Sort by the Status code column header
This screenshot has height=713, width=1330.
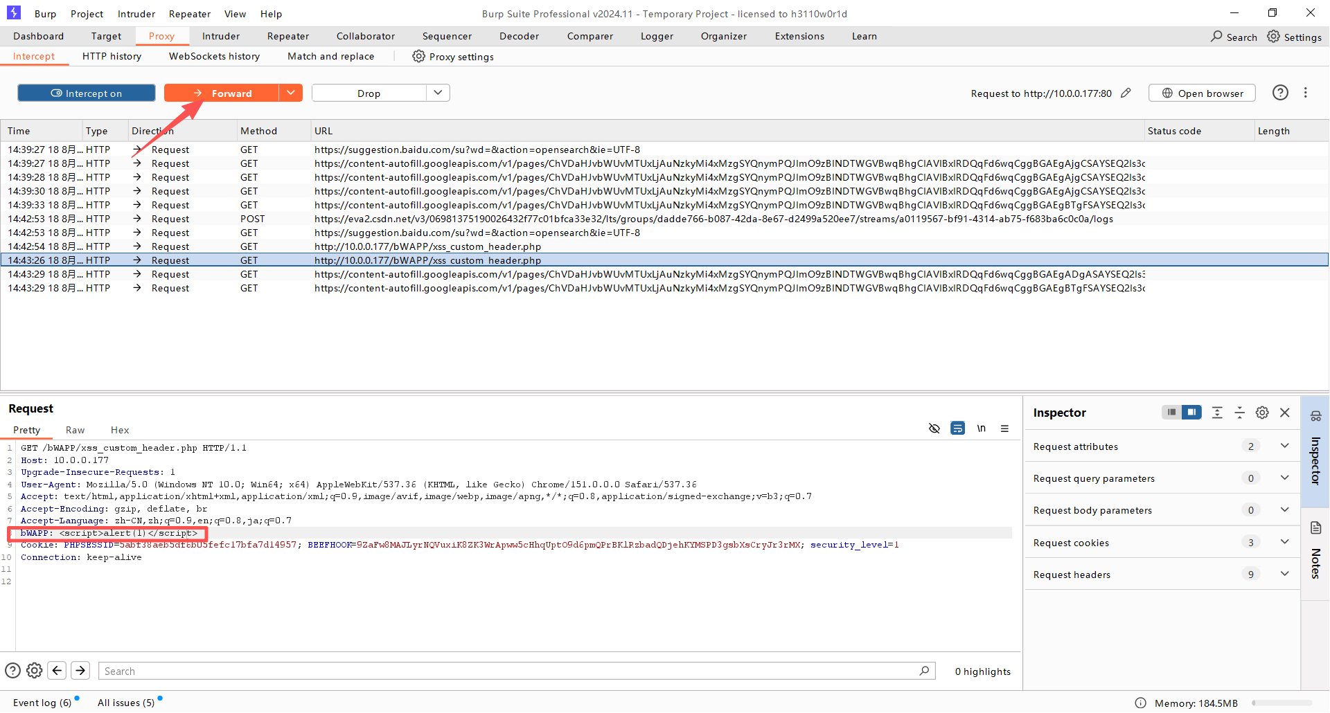[x=1200, y=131]
